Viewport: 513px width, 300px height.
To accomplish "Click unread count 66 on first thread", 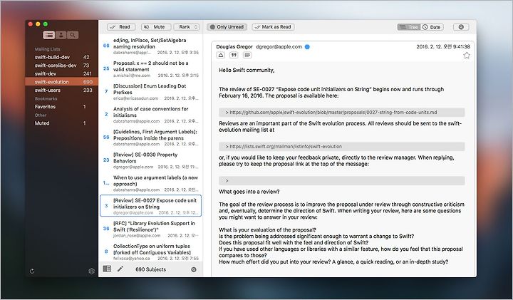I will (106, 46).
